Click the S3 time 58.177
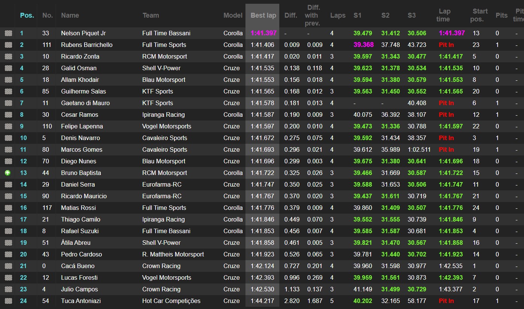Image resolution: width=524 pixels, height=309 pixels. pyautogui.click(x=417, y=301)
